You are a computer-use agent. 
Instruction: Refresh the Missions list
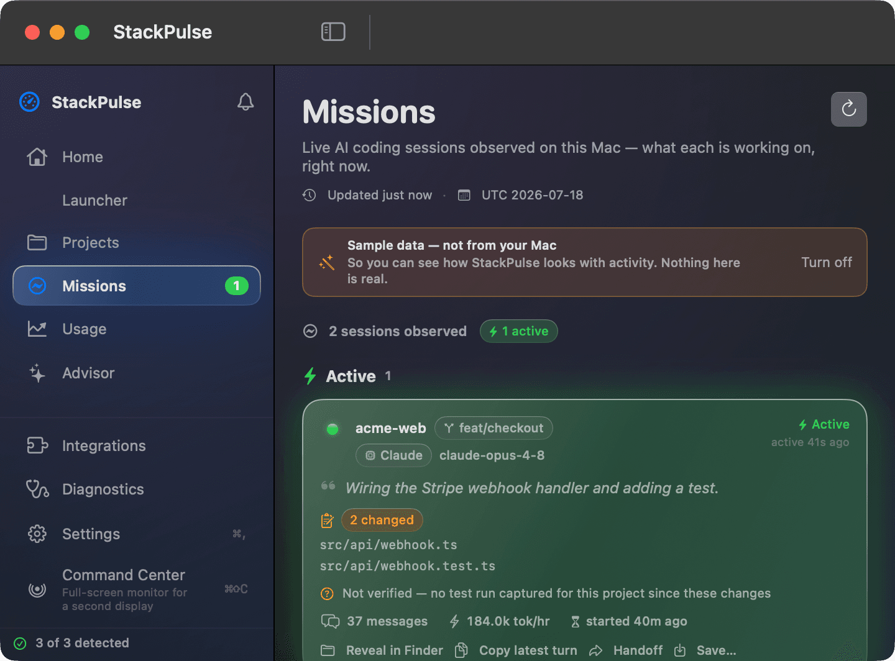848,109
